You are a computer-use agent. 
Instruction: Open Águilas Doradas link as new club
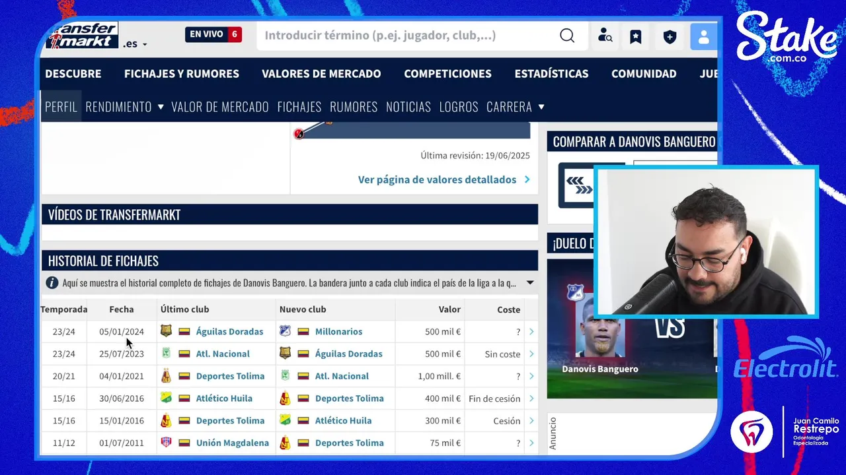click(x=348, y=354)
